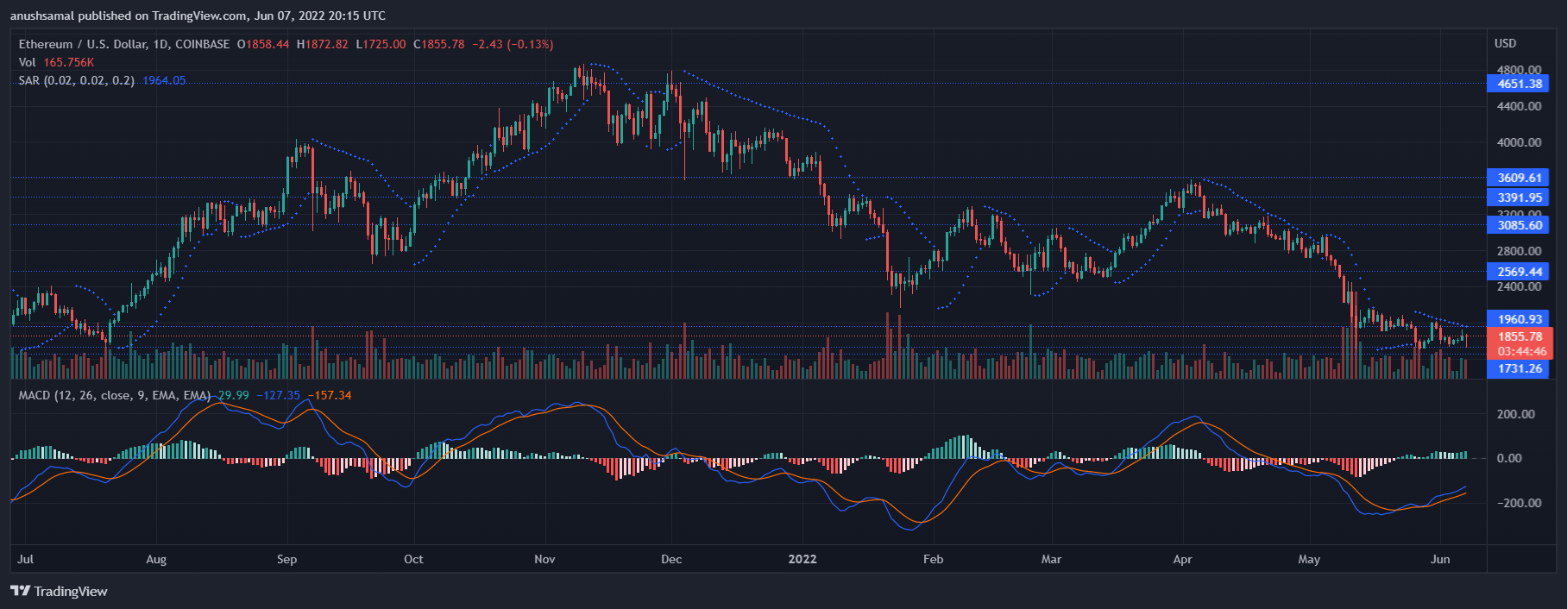Image resolution: width=1567 pixels, height=609 pixels.
Task: Click the 4800.00 price axis tick
Action: pyautogui.click(x=1519, y=70)
